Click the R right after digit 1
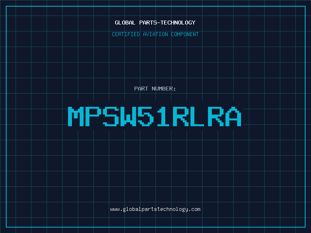 tap(182, 116)
